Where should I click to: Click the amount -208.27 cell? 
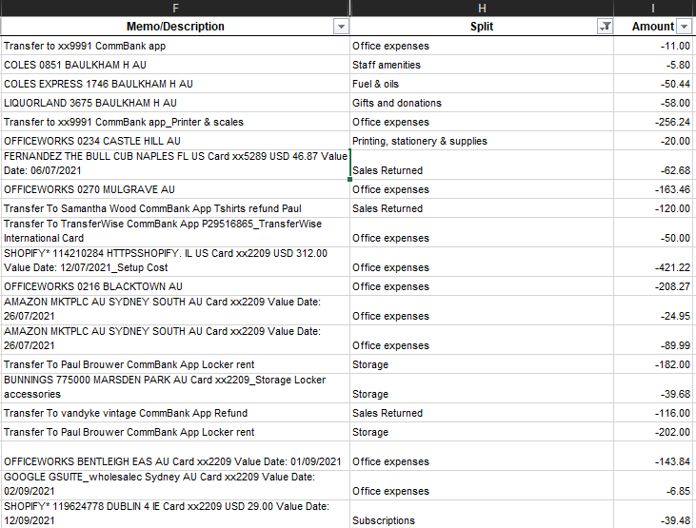coord(653,286)
